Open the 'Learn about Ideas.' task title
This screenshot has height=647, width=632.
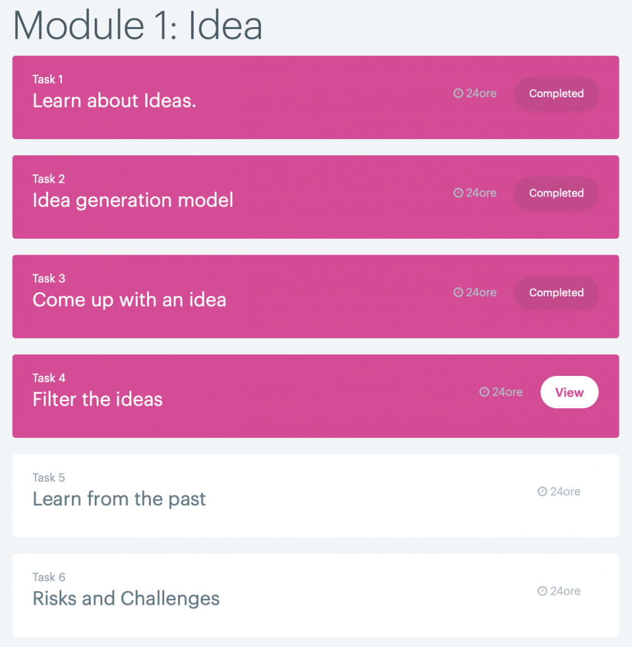114,100
